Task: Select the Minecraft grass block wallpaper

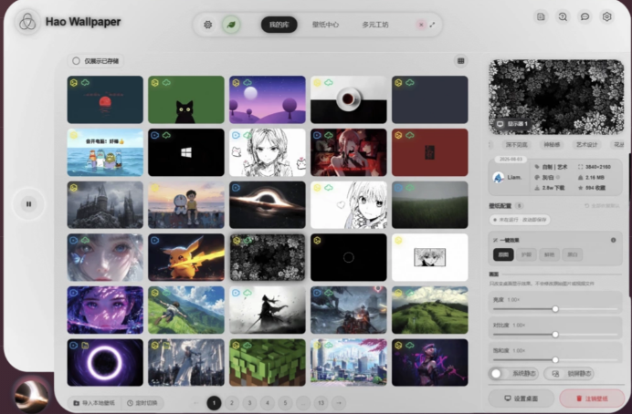Action: [x=268, y=363]
